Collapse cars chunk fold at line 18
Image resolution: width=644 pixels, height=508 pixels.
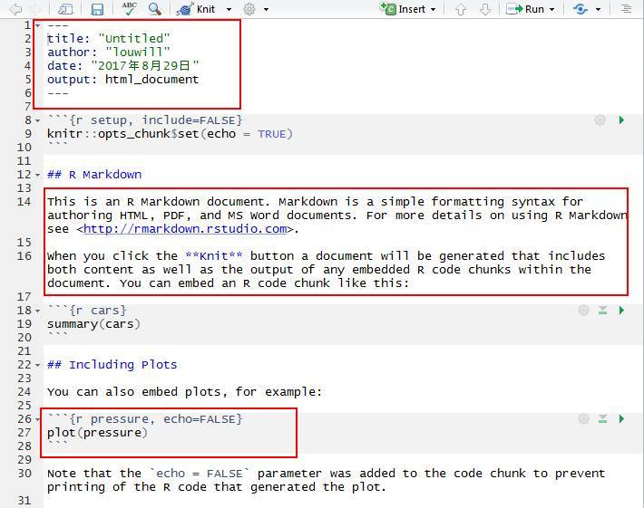click(38, 312)
